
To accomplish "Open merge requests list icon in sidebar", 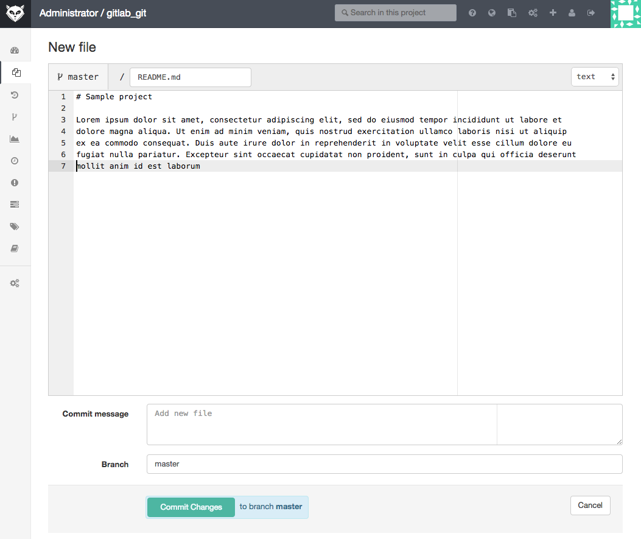I will [x=15, y=205].
